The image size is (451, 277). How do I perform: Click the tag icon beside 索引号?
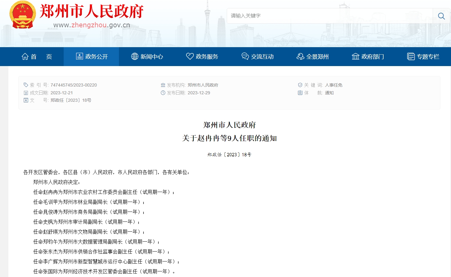[26, 85]
